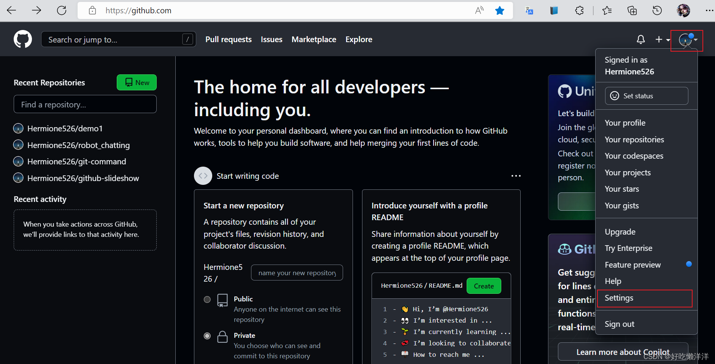Viewport: 715px width, 364px height.
Task: Click Learn more about Copilot button
Action: pyautogui.click(x=623, y=352)
